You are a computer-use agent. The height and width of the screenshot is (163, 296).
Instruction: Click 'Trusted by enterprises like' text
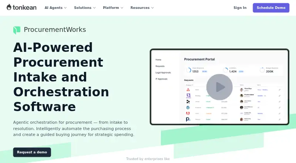[x=148, y=159]
